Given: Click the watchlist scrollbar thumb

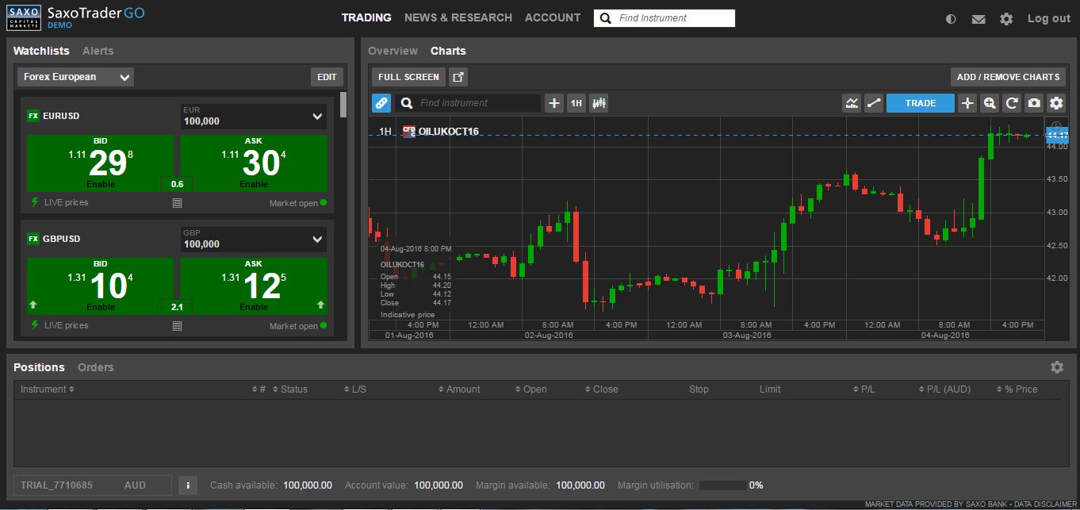Looking at the screenshot, I should [x=343, y=105].
